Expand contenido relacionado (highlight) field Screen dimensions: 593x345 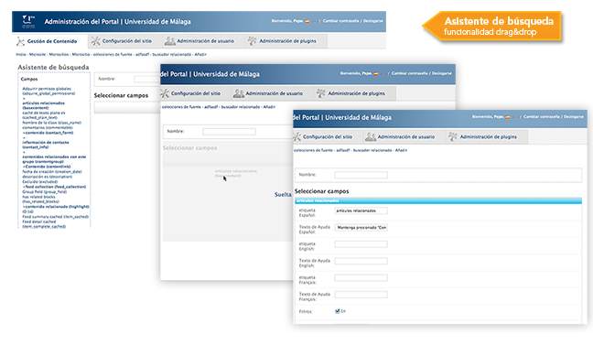(x=56, y=207)
